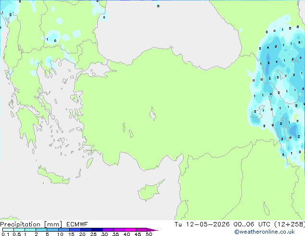Click the '00..06 UTC' time text
Image resolution: width=305 pixels, height=236 pixels.
pyautogui.click(x=252, y=224)
